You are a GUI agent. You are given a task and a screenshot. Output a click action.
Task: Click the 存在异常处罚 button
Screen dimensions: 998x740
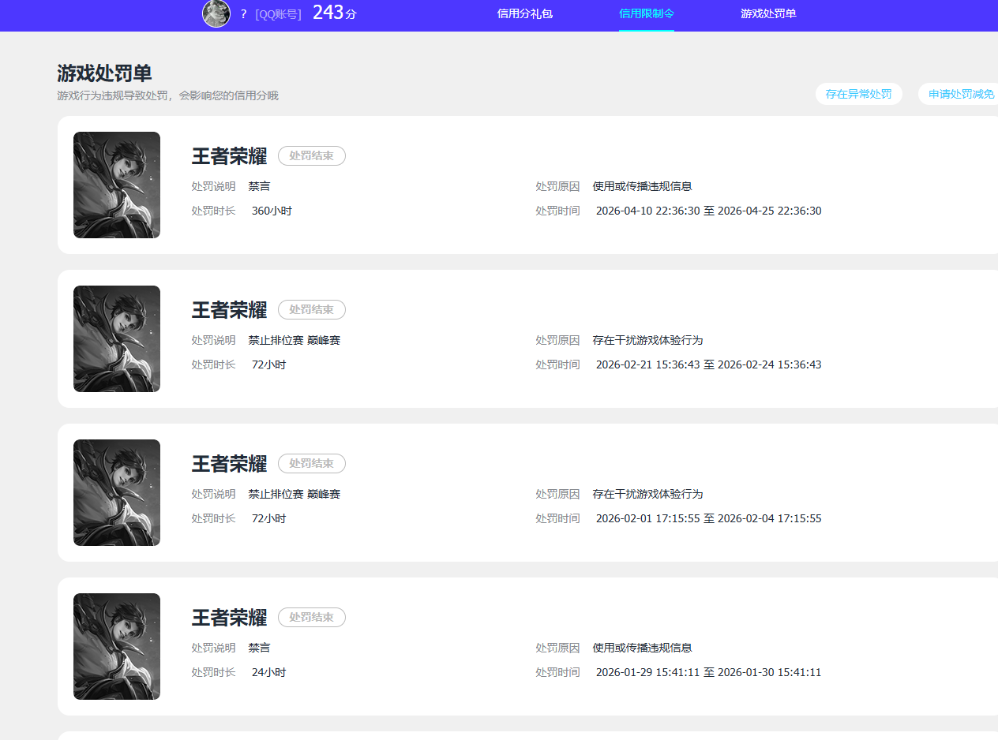[859, 94]
